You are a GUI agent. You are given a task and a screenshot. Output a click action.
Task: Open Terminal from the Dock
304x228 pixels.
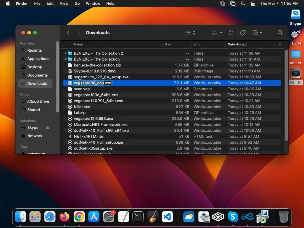(138, 217)
